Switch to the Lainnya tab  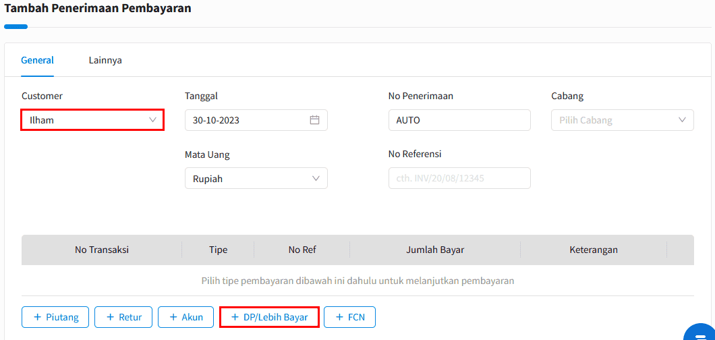(x=105, y=60)
